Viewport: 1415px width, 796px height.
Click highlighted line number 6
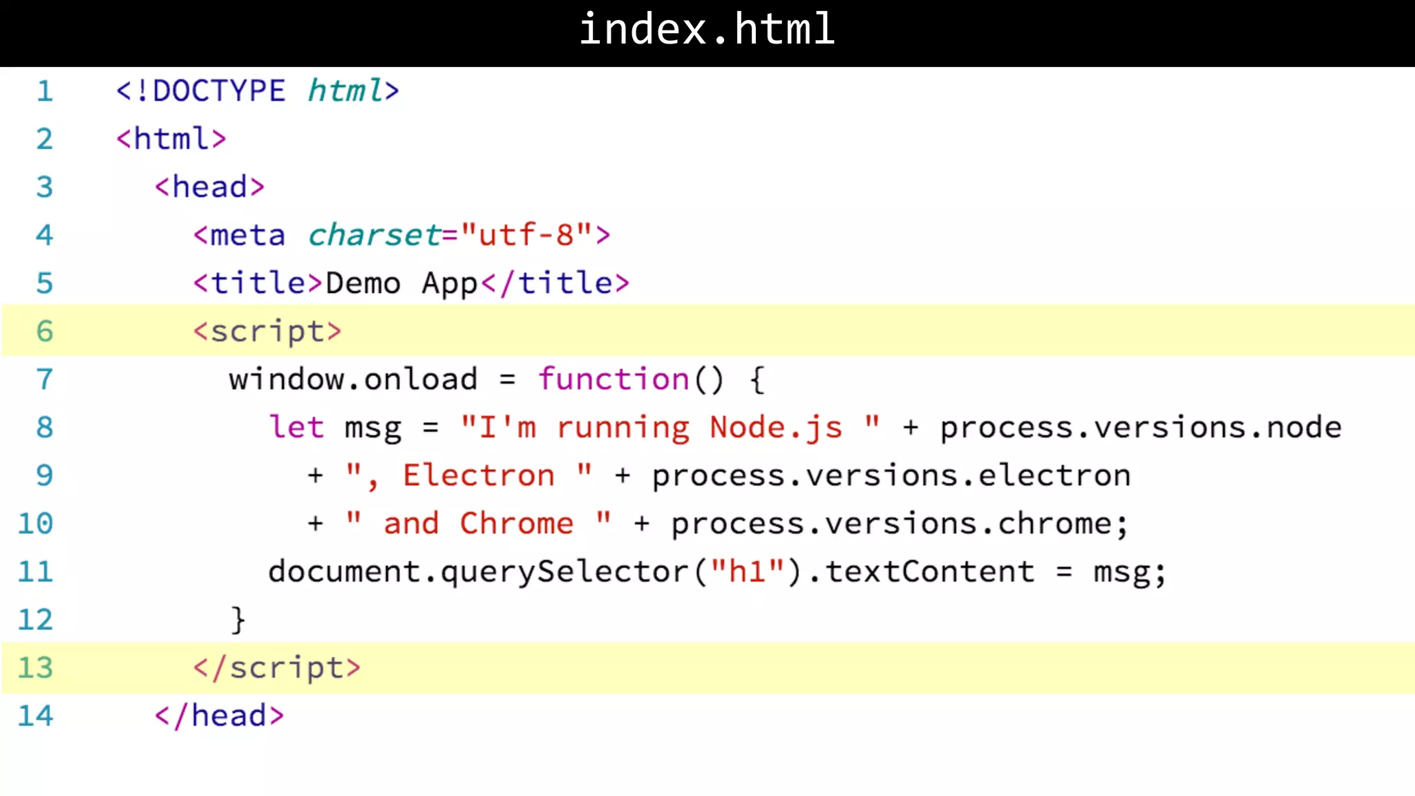45,331
